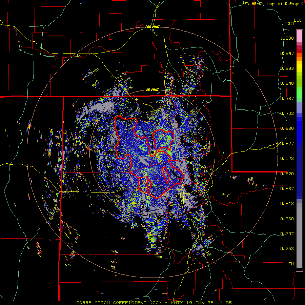Pick the red segment of the color bar
This screenshot has width=305, height=305.
pos(299,51)
